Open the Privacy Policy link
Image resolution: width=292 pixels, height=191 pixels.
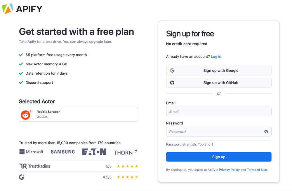tap(229, 170)
